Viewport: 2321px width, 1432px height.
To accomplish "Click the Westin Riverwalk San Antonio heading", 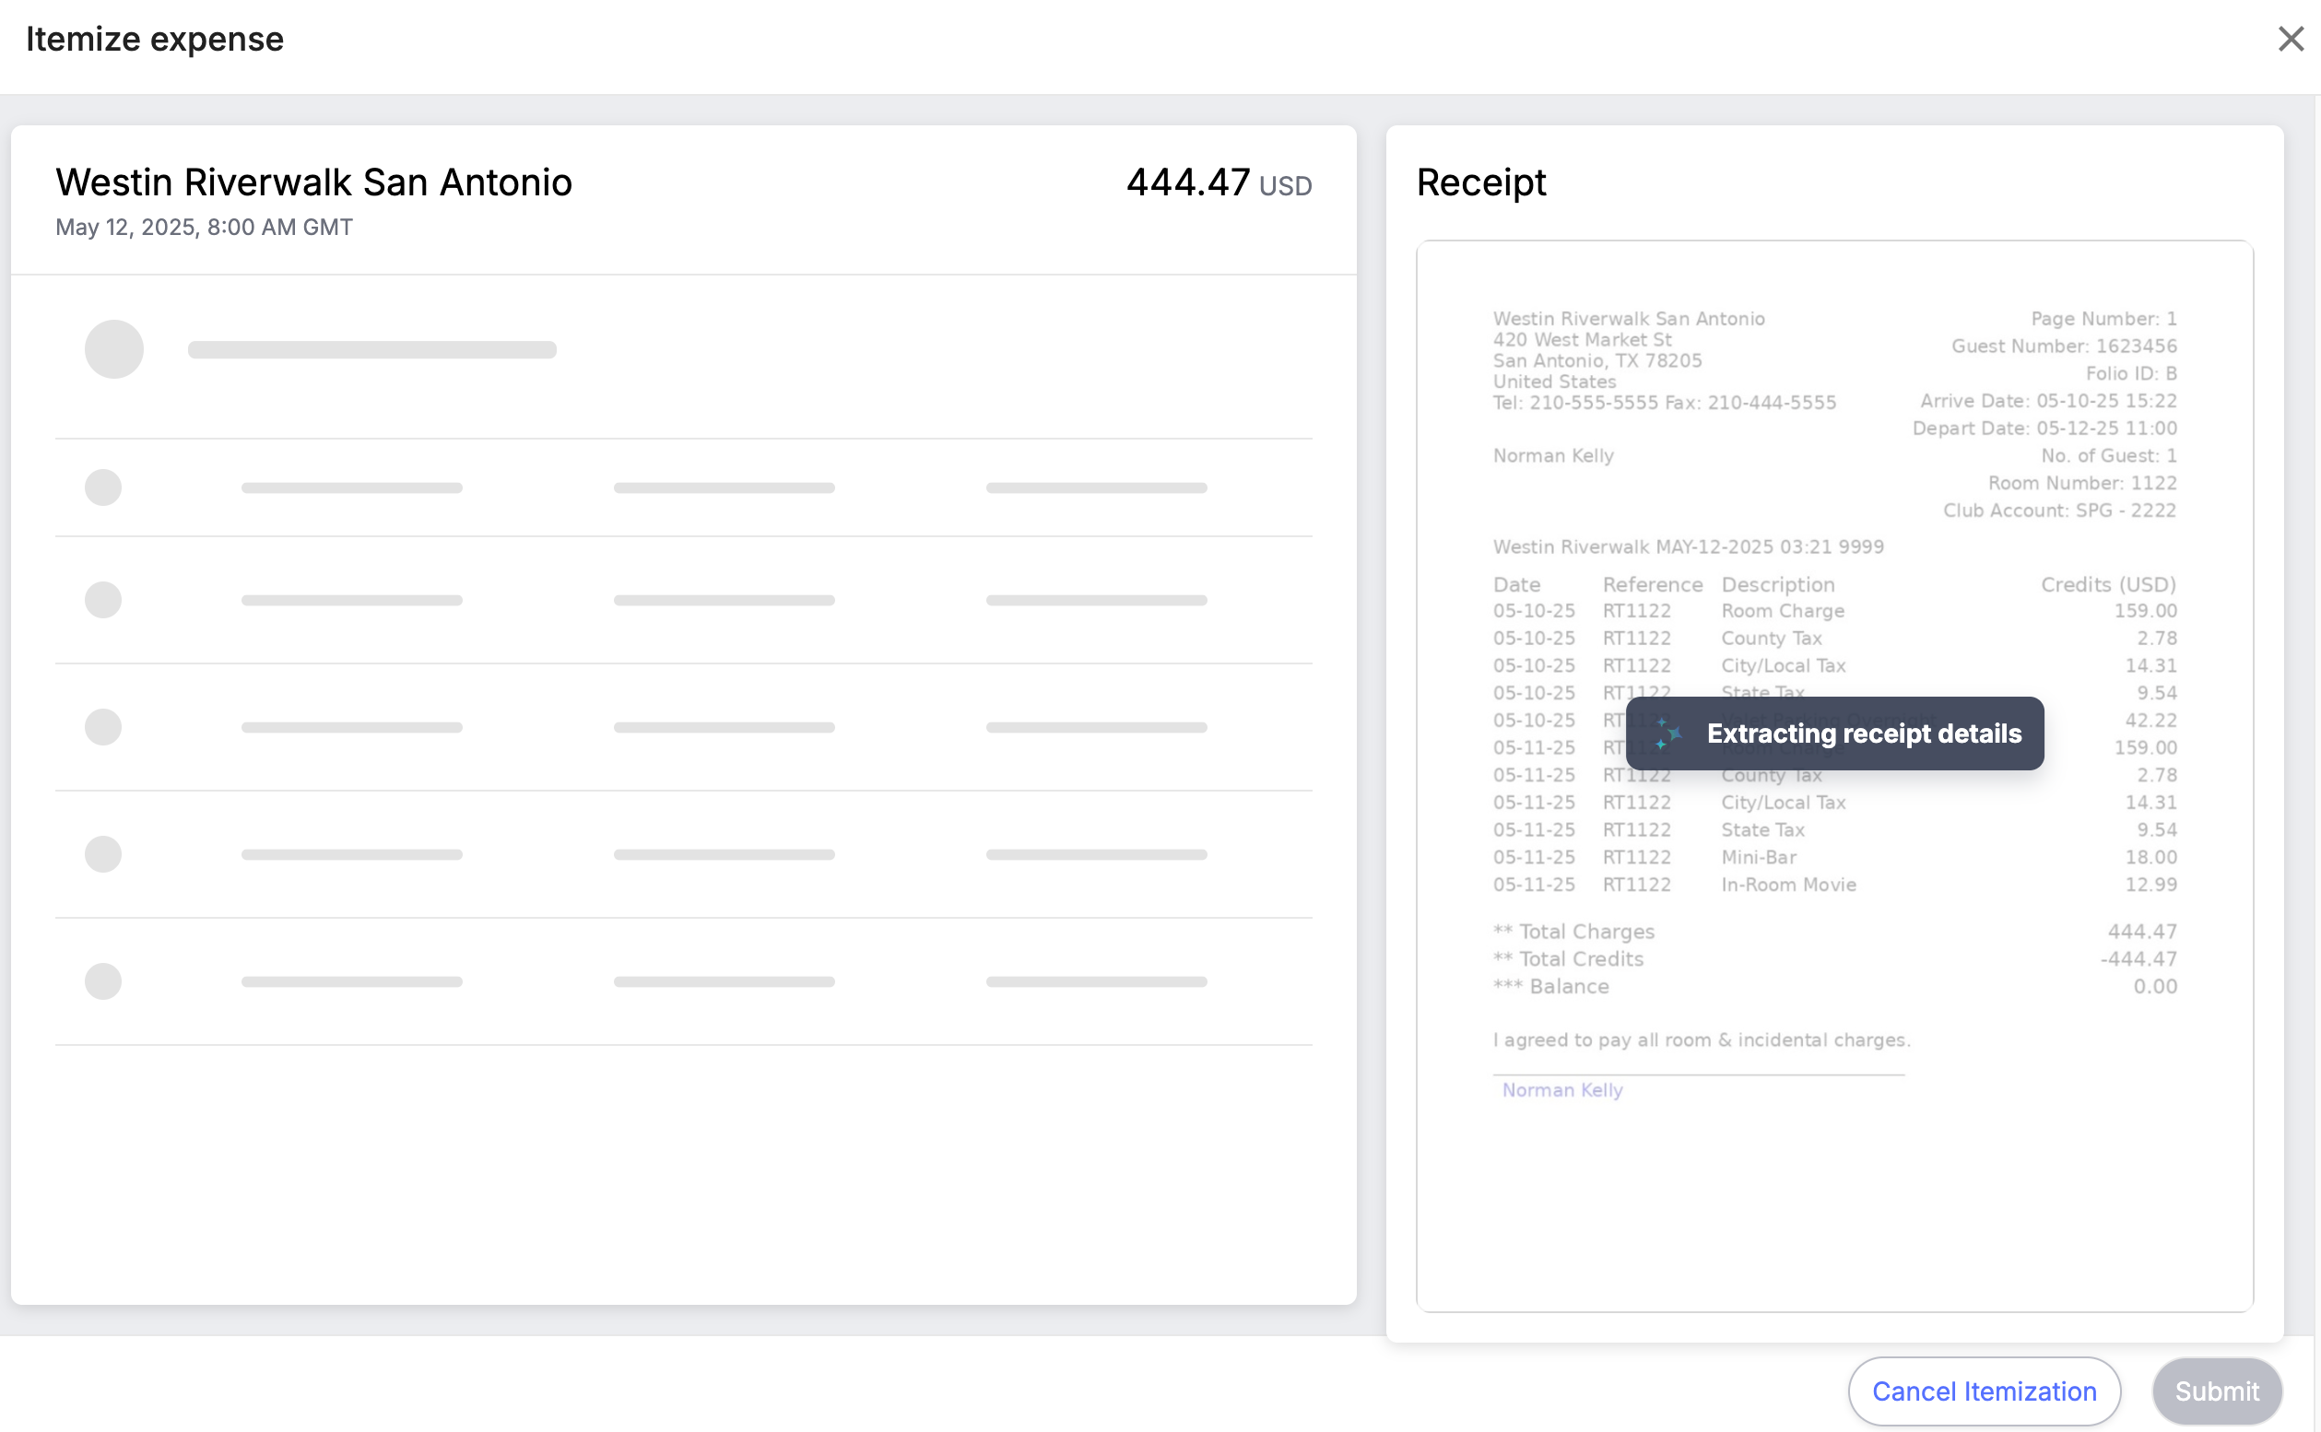I will pos(313,182).
